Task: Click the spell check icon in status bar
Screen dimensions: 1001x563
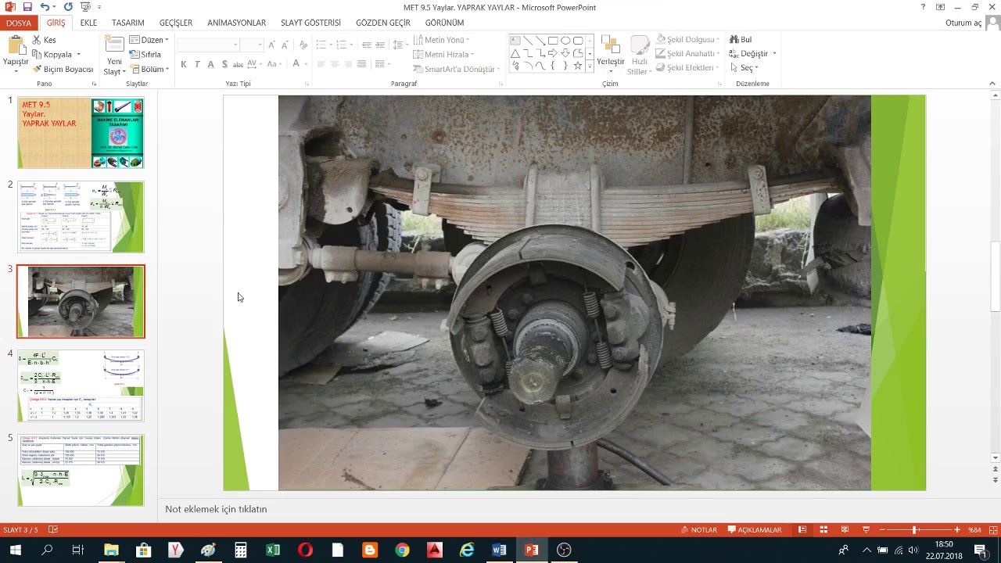Action: point(53,529)
